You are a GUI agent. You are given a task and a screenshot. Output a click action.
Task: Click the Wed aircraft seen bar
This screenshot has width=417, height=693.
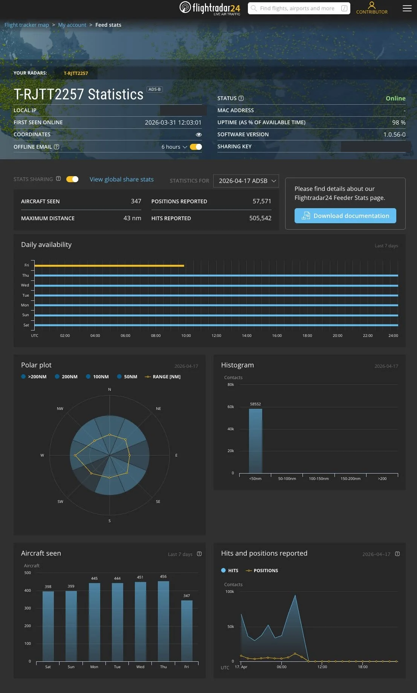pos(141,621)
